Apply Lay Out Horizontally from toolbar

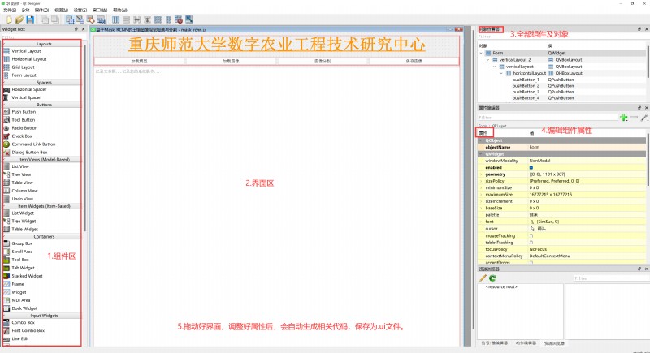tap(115, 19)
